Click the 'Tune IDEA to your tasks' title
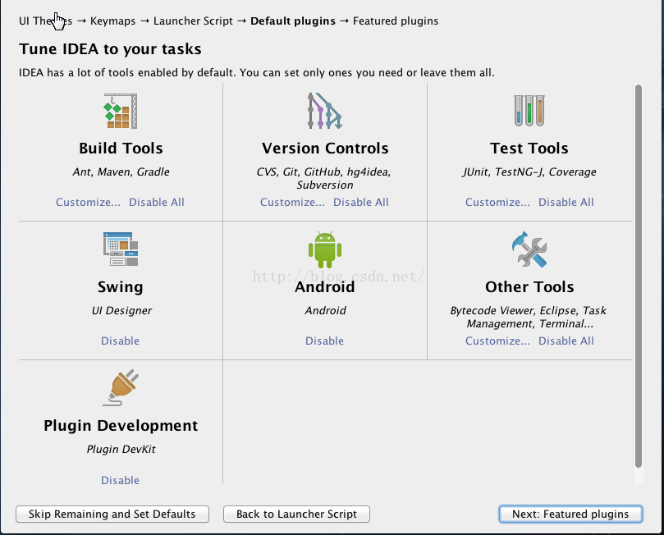This screenshot has height=535, width=664. click(110, 49)
